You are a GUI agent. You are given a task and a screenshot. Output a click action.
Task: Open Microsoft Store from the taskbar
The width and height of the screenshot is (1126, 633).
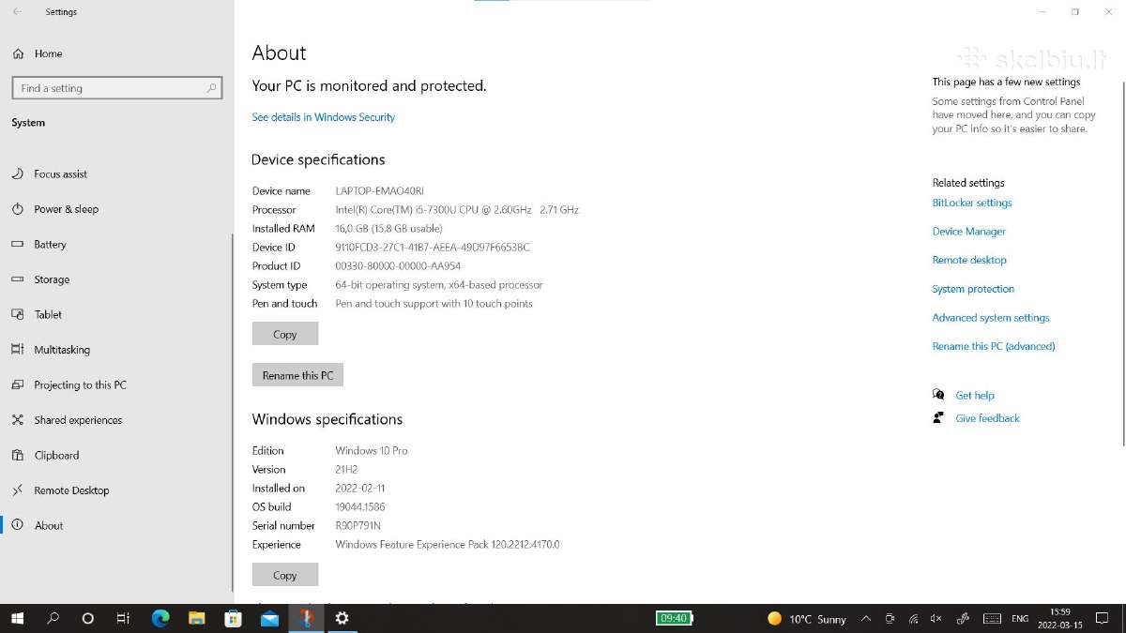coord(233,618)
